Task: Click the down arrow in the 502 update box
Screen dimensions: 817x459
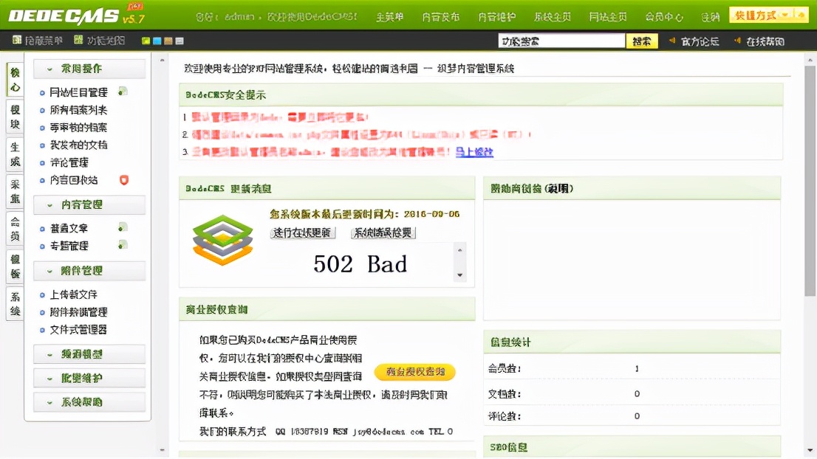Action: coord(459,275)
